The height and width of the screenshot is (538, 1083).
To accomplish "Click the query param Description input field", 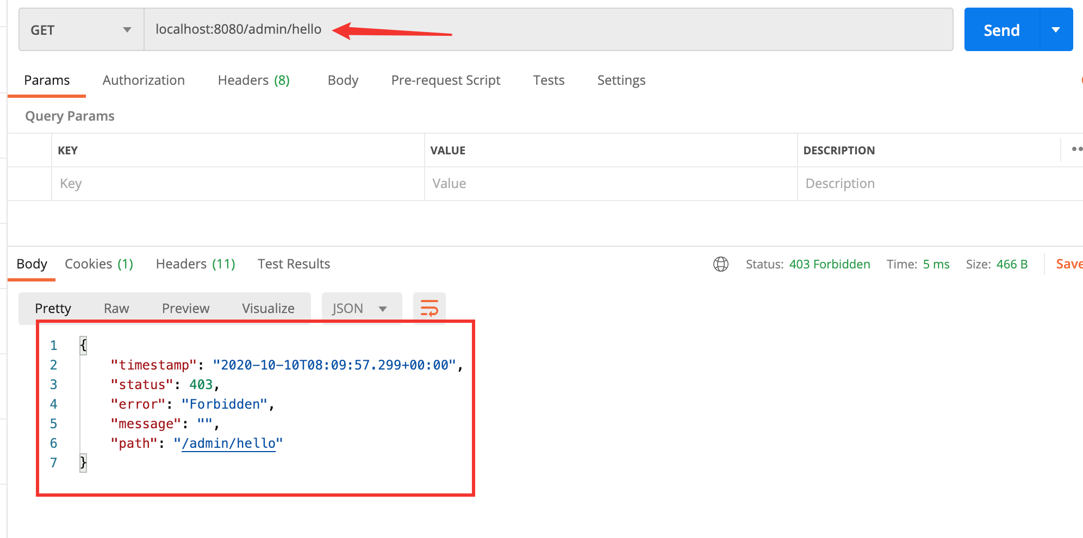I will coord(940,184).
